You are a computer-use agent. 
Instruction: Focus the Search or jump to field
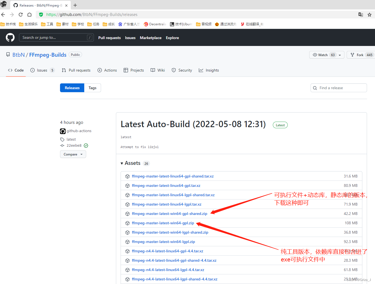(56, 37)
